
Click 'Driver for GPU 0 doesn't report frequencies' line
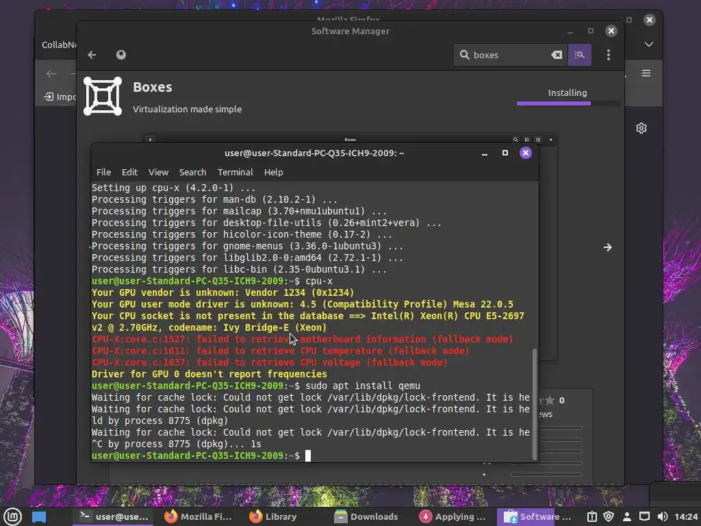click(209, 374)
